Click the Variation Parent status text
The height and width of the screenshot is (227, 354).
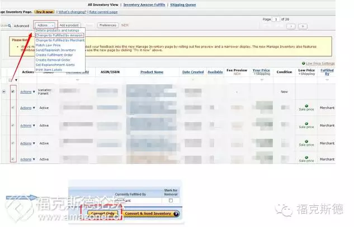pos(45,91)
